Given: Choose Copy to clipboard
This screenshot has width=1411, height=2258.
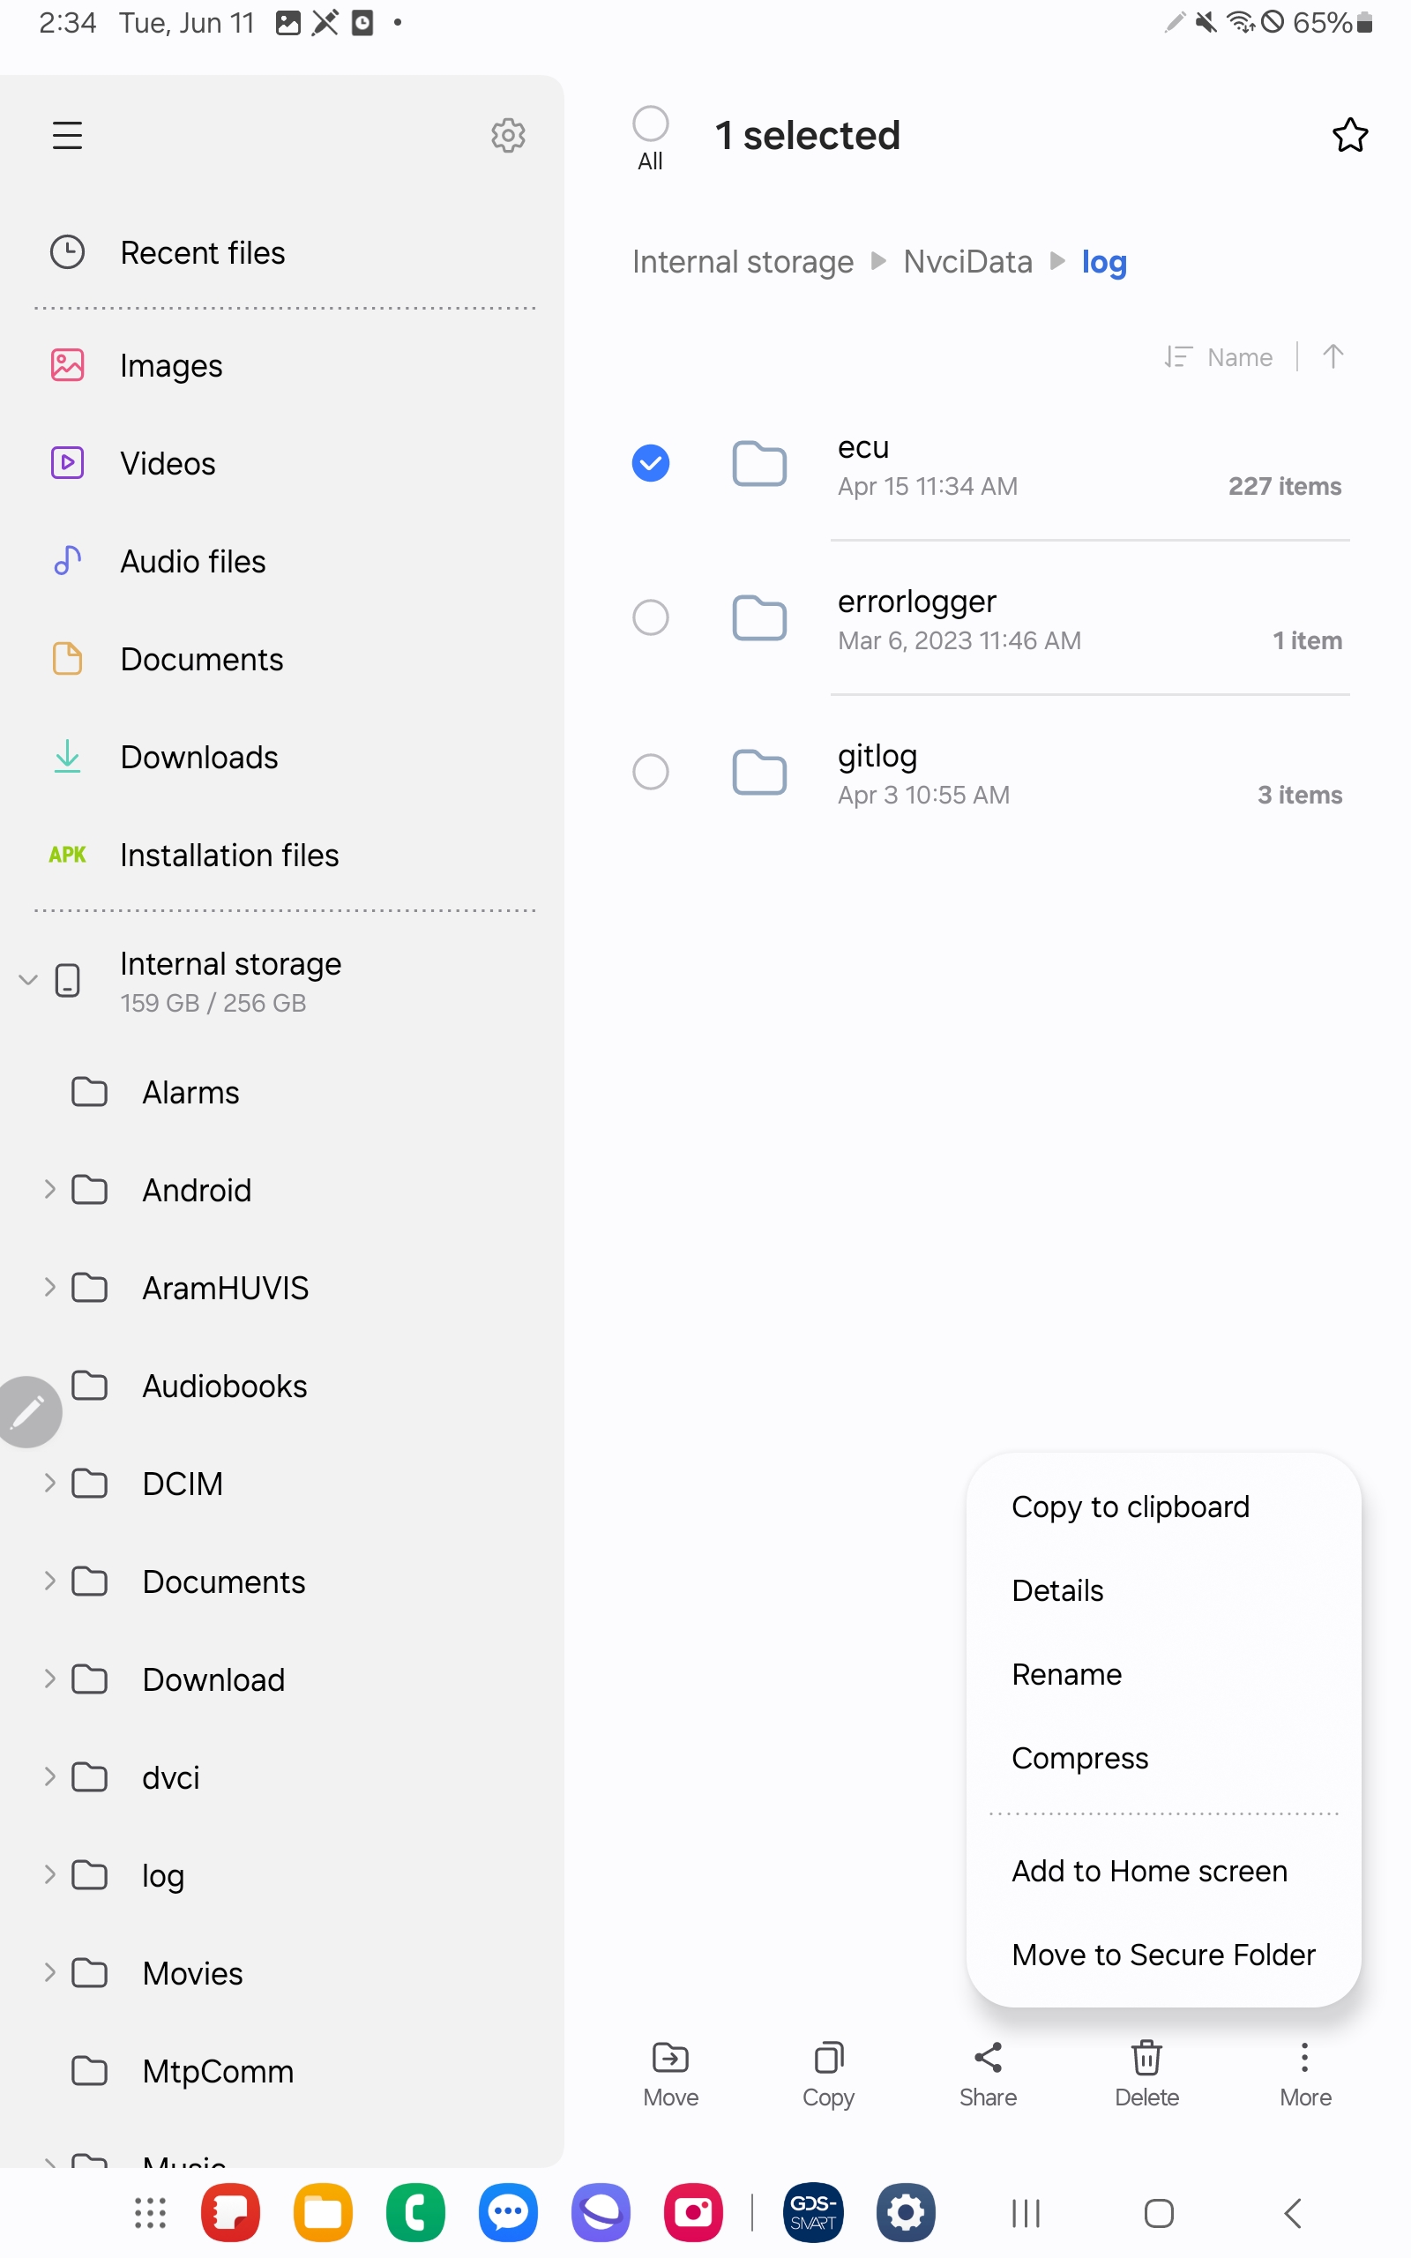Looking at the screenshot, I should tap(1164, 1507).
